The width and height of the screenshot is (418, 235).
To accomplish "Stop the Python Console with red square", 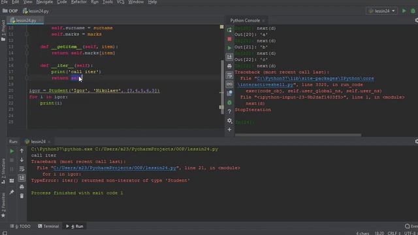I will pyautogui.click(x=229, y=39).
